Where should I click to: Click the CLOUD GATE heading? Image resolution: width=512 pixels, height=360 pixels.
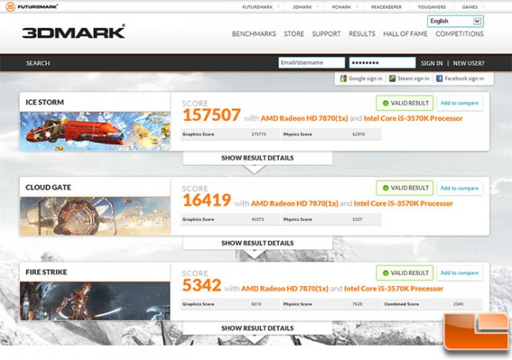tap(48, 188)
